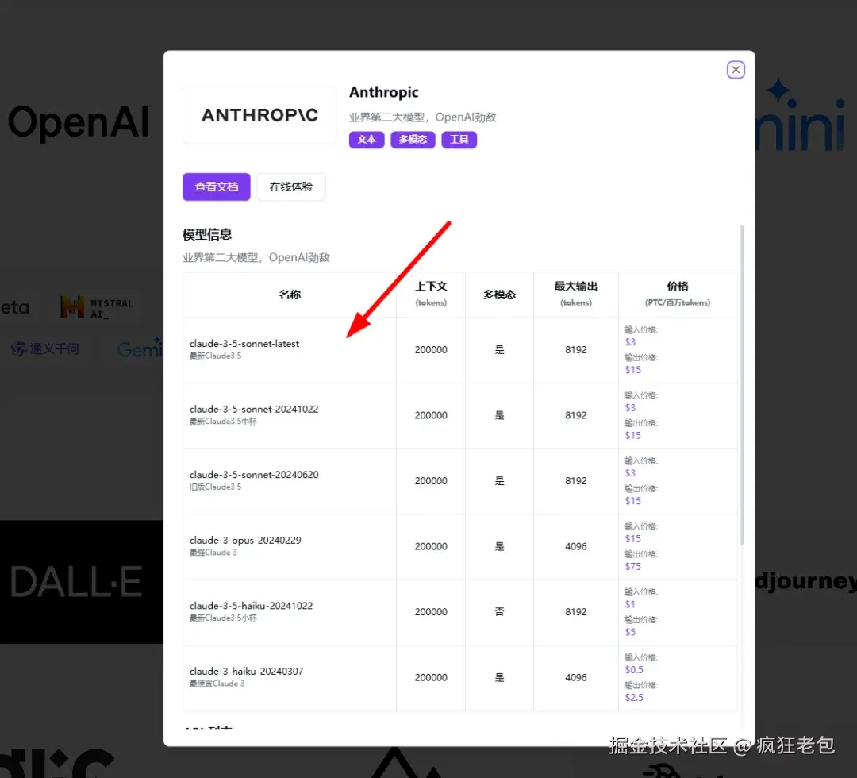Close the Anthropic details dialog
This screenshot has height=778, width=857.
(x=736, y=69)
